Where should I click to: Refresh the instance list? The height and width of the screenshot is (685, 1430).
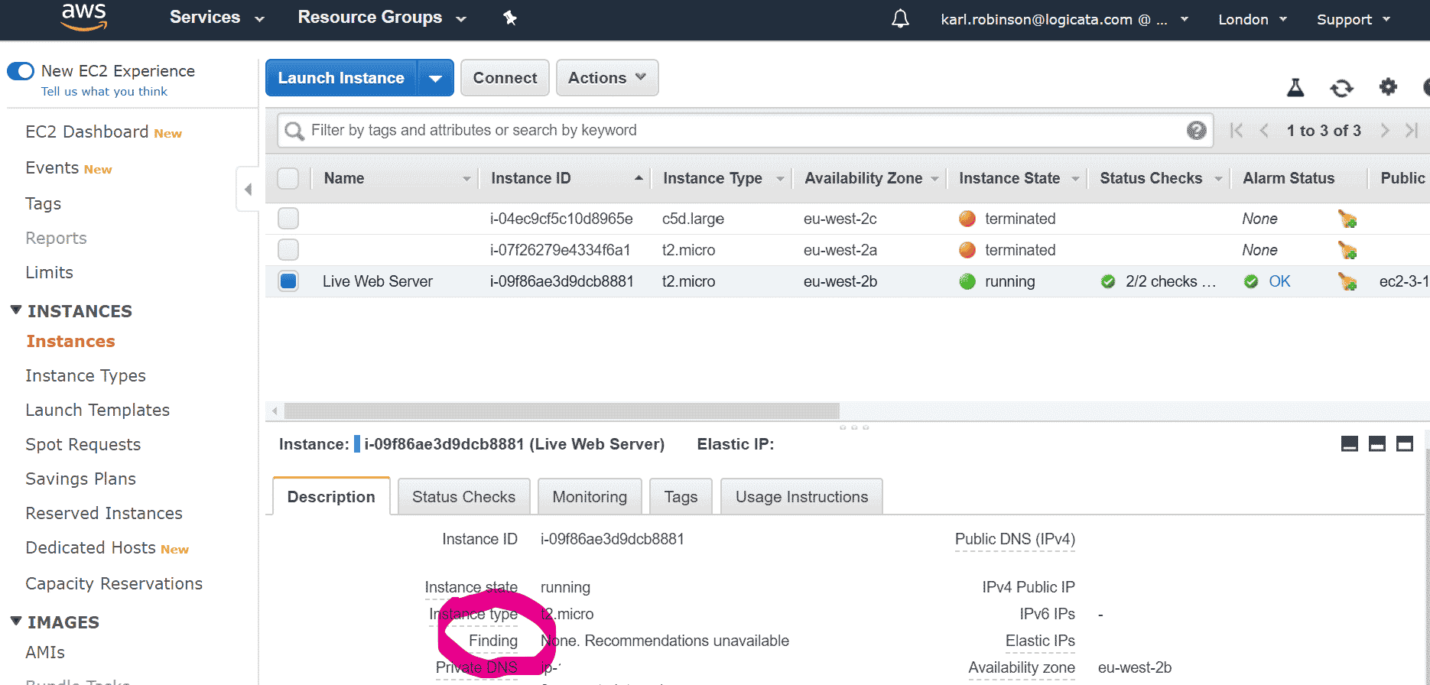pos(1341,88)
